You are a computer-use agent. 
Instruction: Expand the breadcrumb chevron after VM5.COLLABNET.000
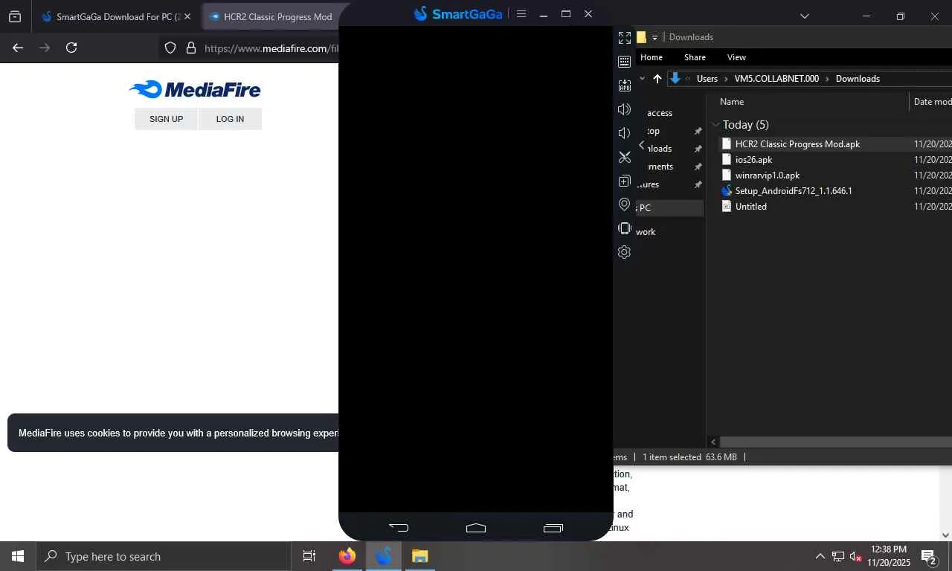(827, 79)
